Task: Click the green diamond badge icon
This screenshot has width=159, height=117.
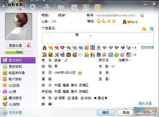Action: (x=69, y=48)
